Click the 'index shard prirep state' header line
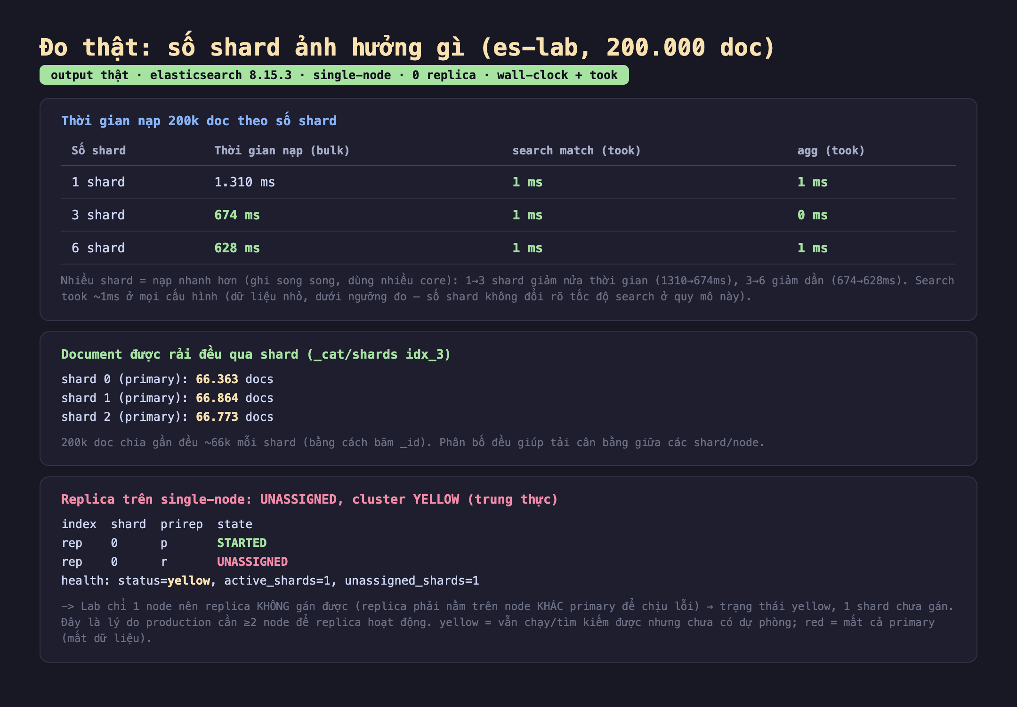 pyautogui.click(x=157, y=524)
